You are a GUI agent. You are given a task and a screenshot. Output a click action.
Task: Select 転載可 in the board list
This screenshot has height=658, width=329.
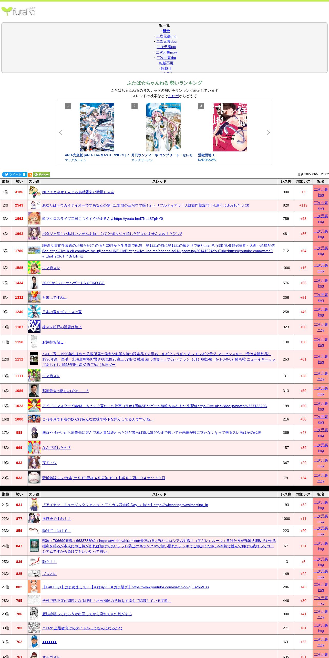pyautogui.click(x=166, y=68)
